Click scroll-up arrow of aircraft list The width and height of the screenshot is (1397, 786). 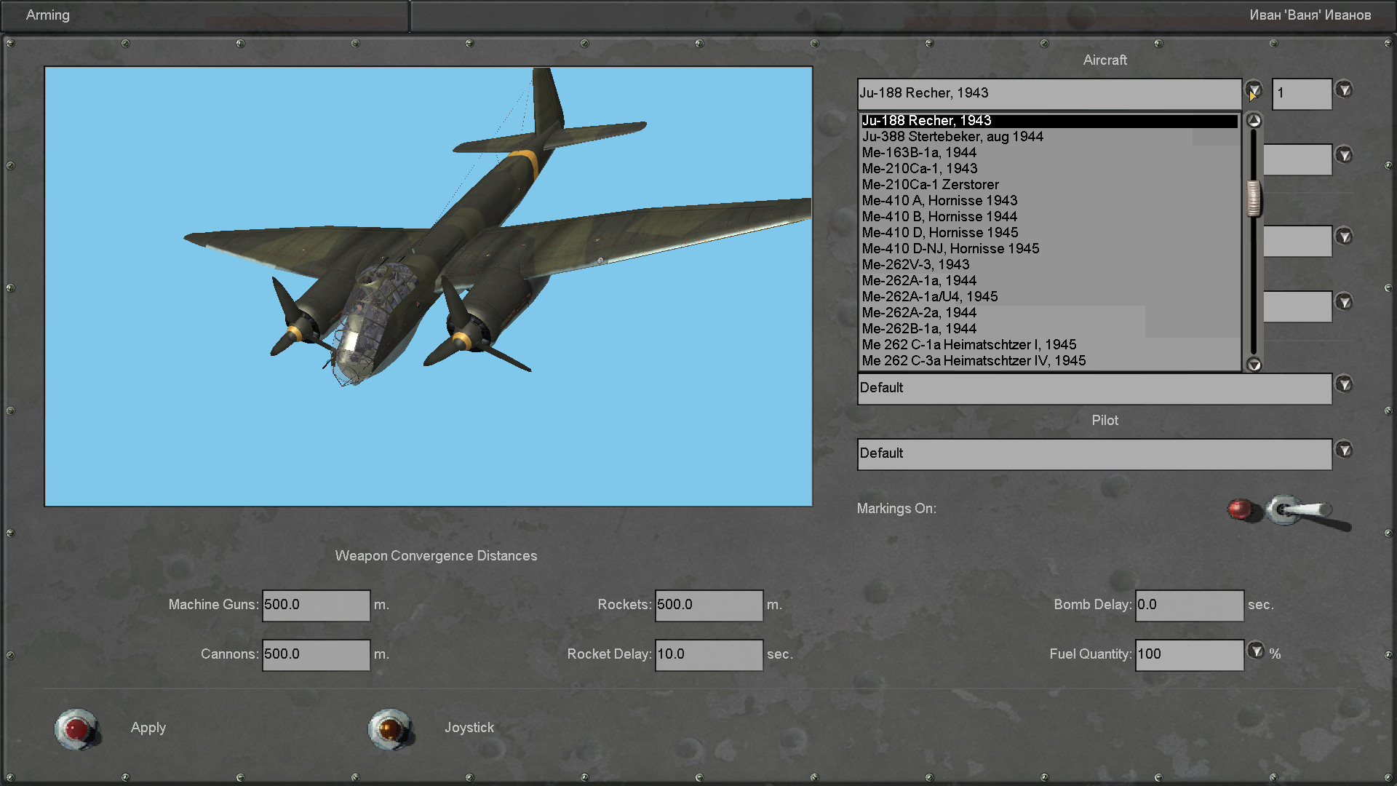tap(1254, 121)
